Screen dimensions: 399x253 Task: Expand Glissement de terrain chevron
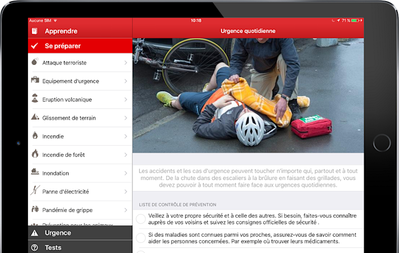click(x=126, y=118)
